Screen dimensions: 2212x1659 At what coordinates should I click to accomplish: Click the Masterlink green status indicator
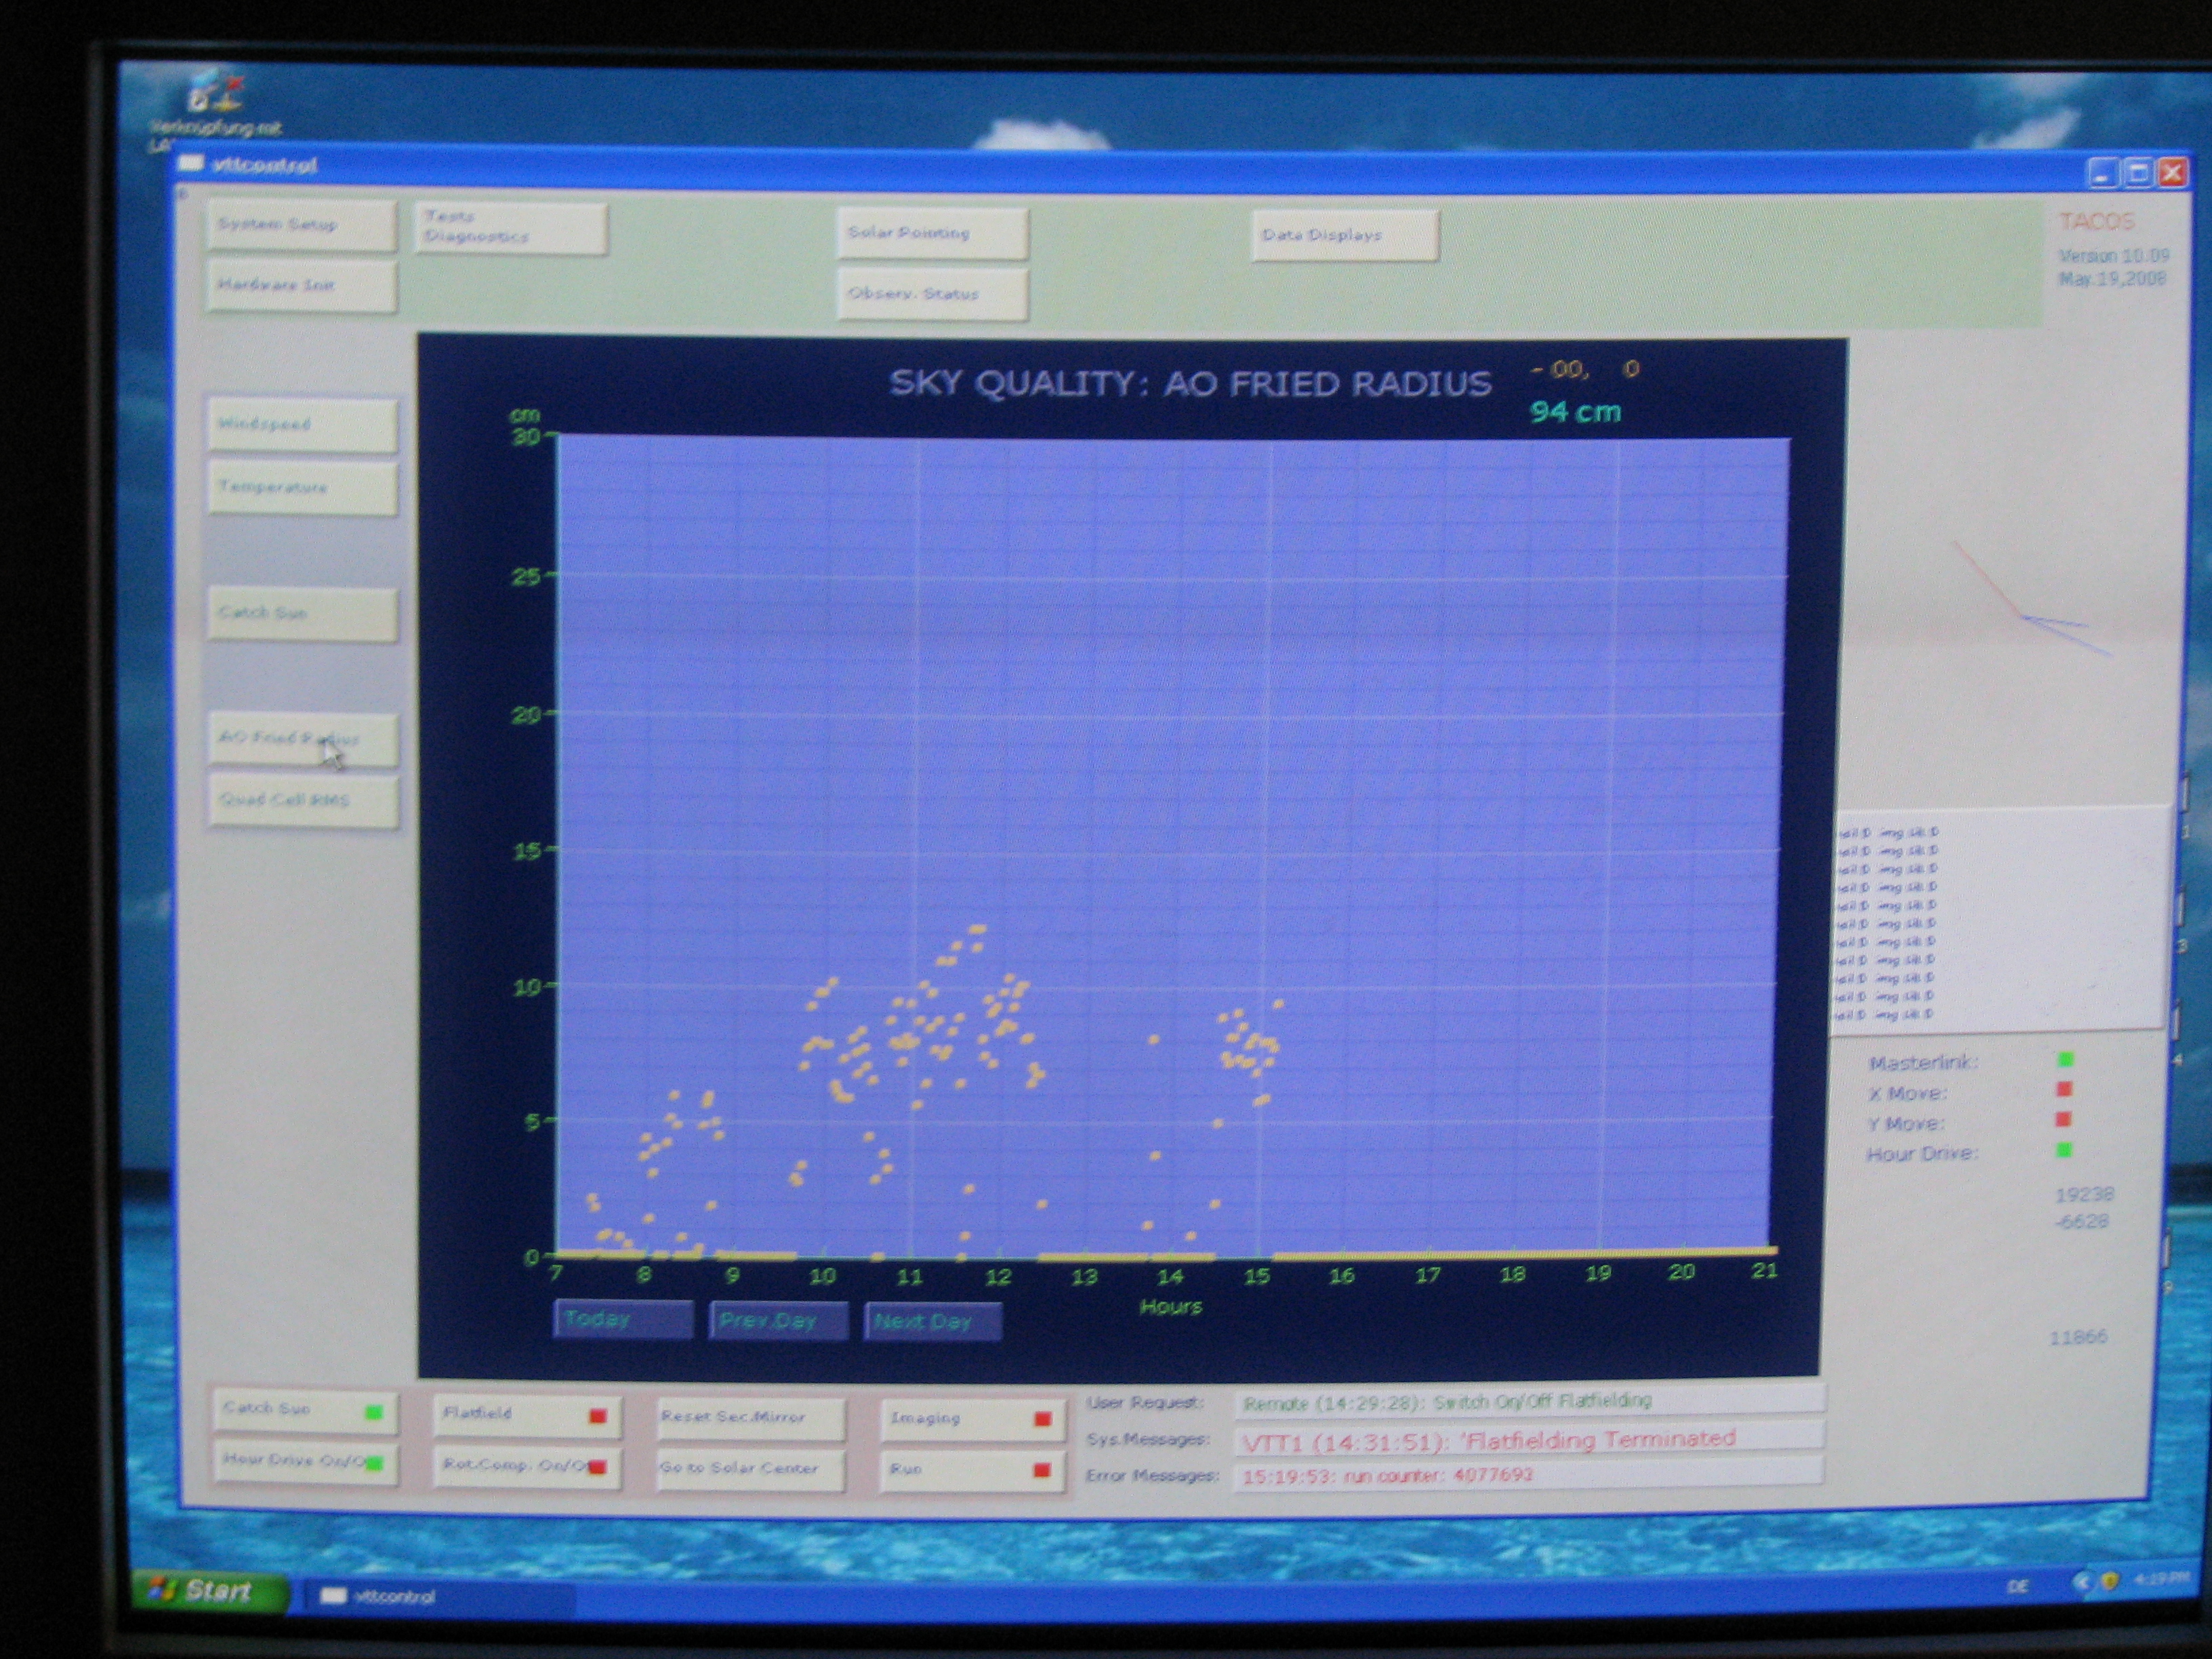tap(2065, 1059)
